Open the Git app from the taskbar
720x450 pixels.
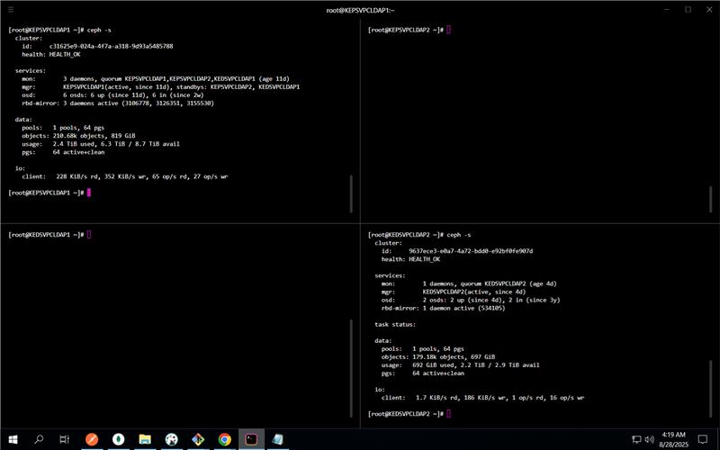click(x=198, y=439)
